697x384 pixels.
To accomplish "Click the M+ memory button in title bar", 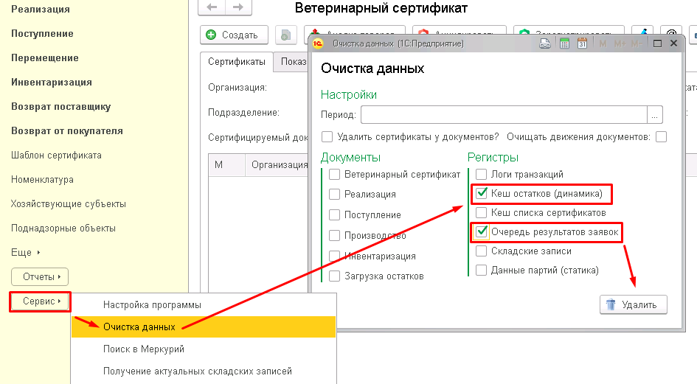I will coord(620,43).
